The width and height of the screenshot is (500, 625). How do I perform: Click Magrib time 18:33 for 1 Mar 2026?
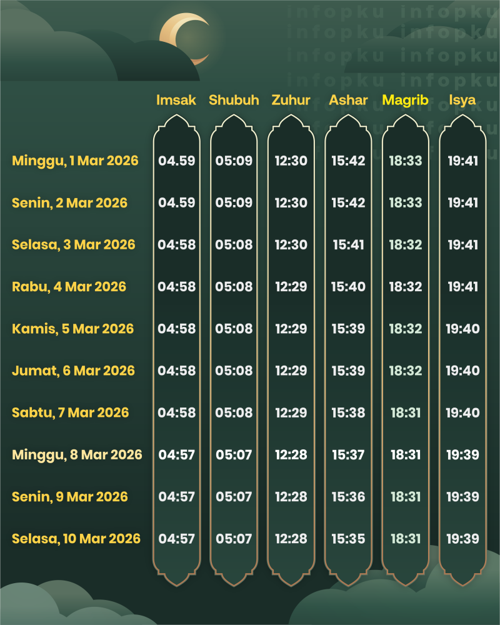[406, 161]
